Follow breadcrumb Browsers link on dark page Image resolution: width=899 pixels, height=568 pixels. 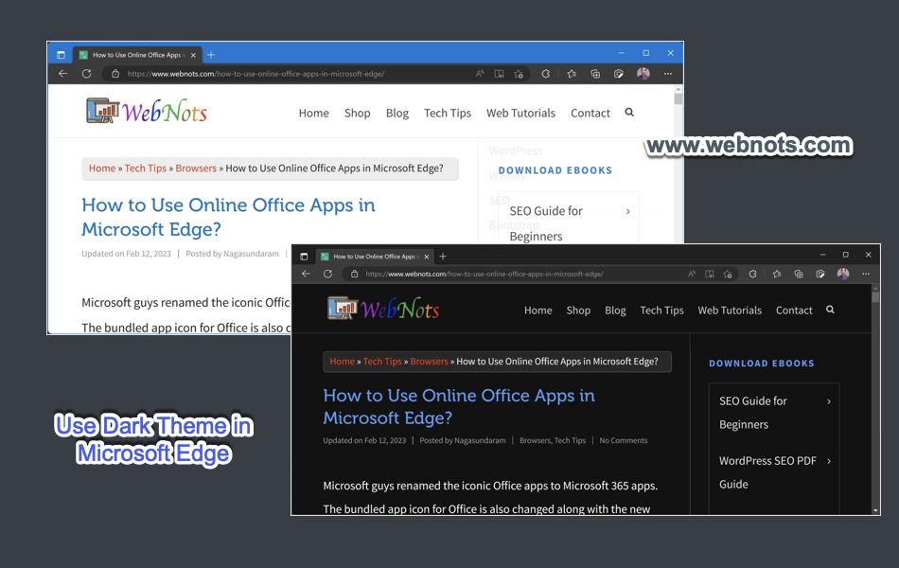click(429, 362)
